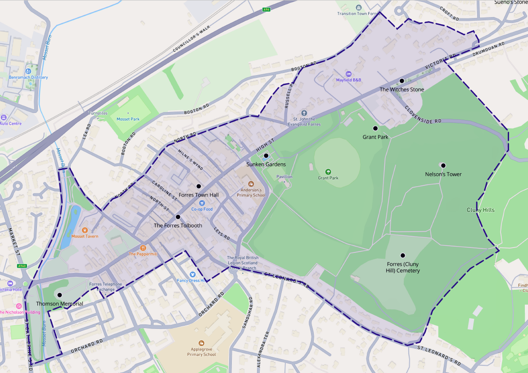Select the Sunken Gardens marker
The image size is (528, 373).
click(x=265, y=156)
